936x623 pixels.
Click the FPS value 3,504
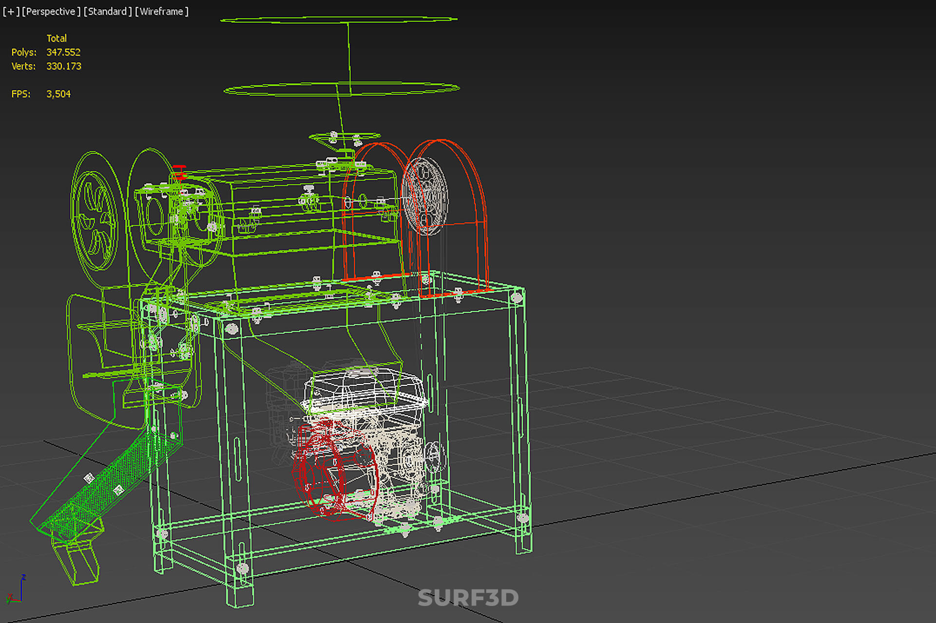58,94
